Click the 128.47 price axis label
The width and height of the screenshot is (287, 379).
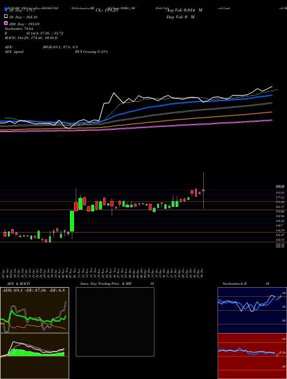point(280,235)
